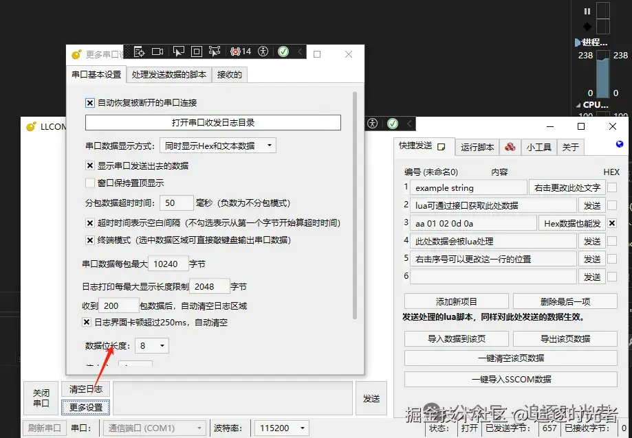Toggle the HEX checkbox on row 3

611,222
